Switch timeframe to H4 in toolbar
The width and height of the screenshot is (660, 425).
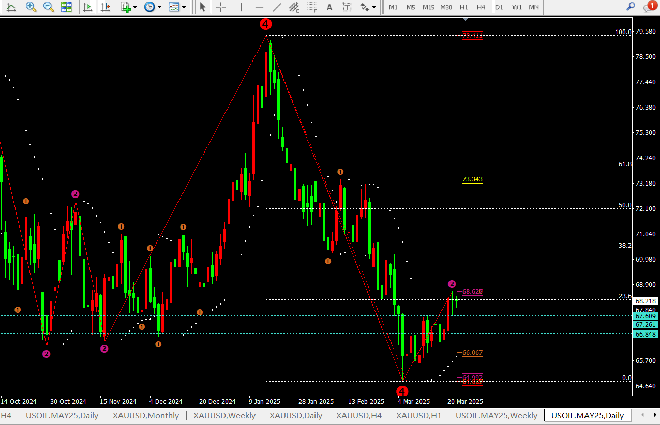(x=481, y=7)
